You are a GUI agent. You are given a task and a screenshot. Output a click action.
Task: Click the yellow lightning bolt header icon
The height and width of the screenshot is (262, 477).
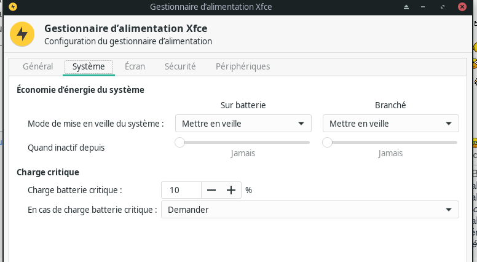[x=22, y=34]
